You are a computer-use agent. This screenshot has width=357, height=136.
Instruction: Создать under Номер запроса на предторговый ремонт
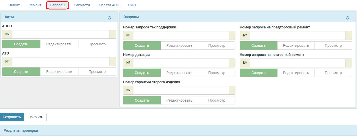259,46
